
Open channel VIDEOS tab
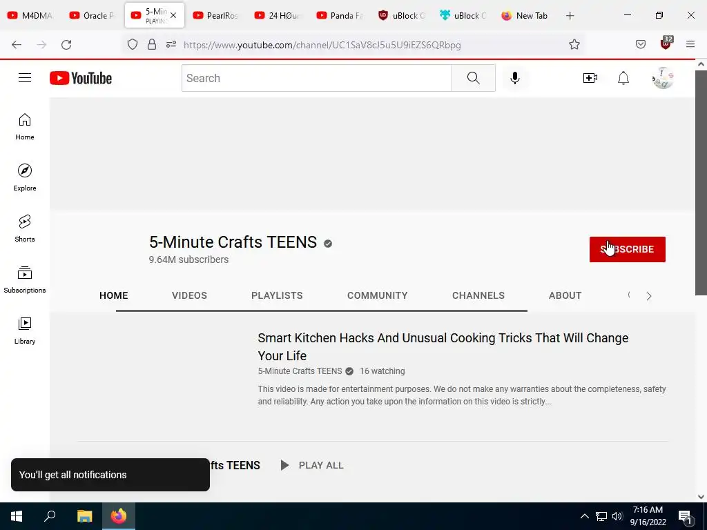pos(189,295)
